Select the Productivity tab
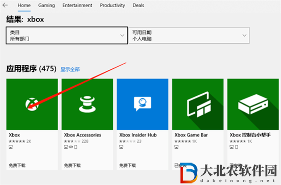The width and height of the screenshot is (281, 185). coord(112,6)
